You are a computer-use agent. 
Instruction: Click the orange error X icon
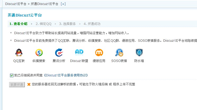pyautogui.click(x=29, y=84)
